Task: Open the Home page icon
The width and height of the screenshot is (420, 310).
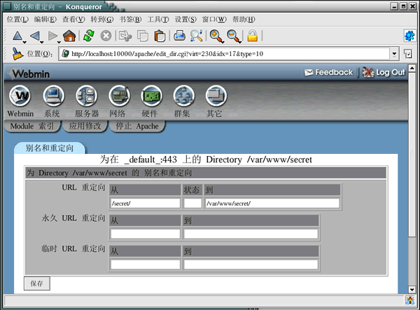Action: coord(69,36)
